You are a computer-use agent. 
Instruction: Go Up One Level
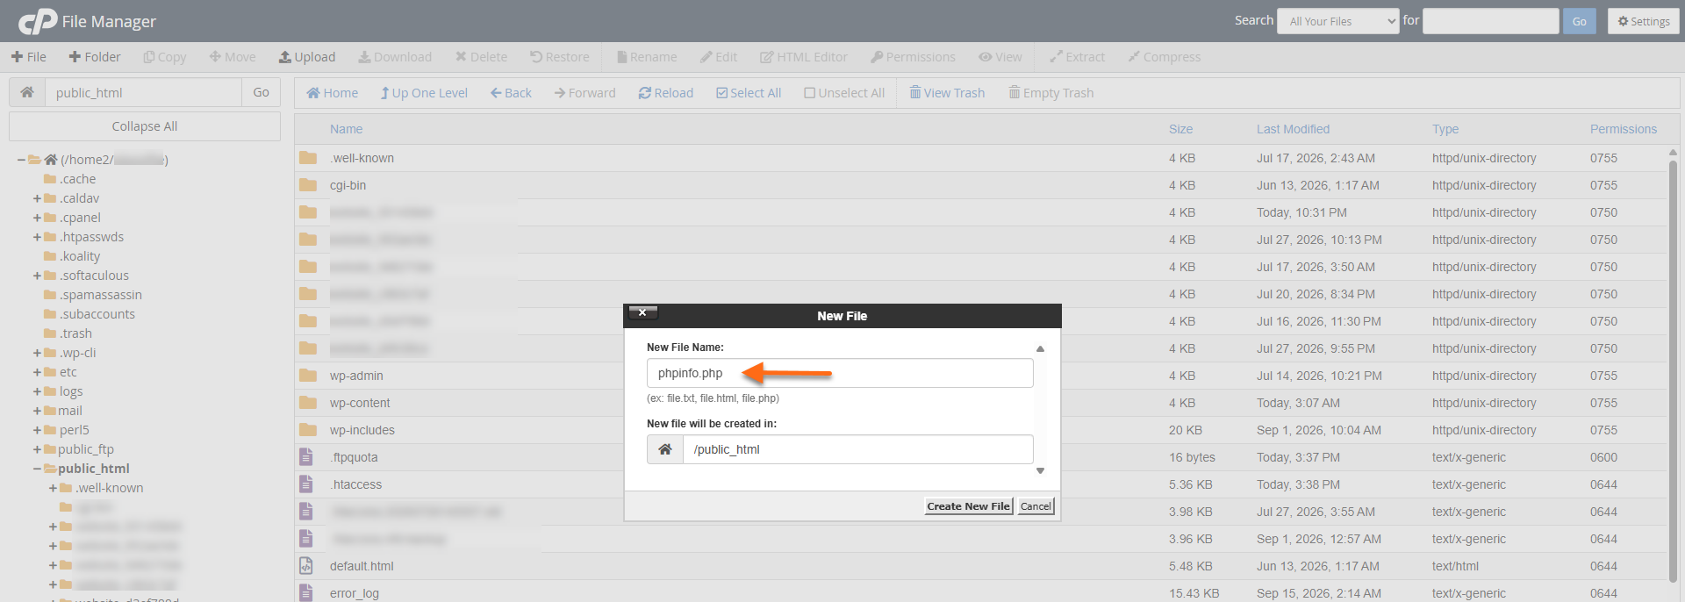(x=424, y=93)
